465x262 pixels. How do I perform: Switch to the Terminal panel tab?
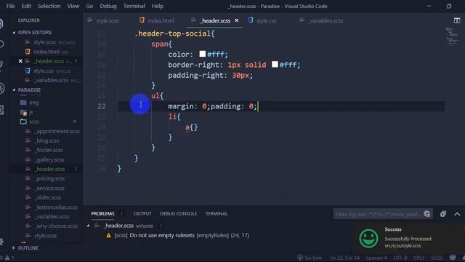point(217,213)
